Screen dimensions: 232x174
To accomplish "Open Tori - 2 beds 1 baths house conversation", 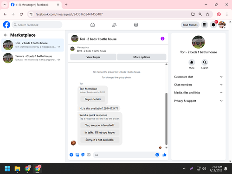I will (x=32, y=45).
